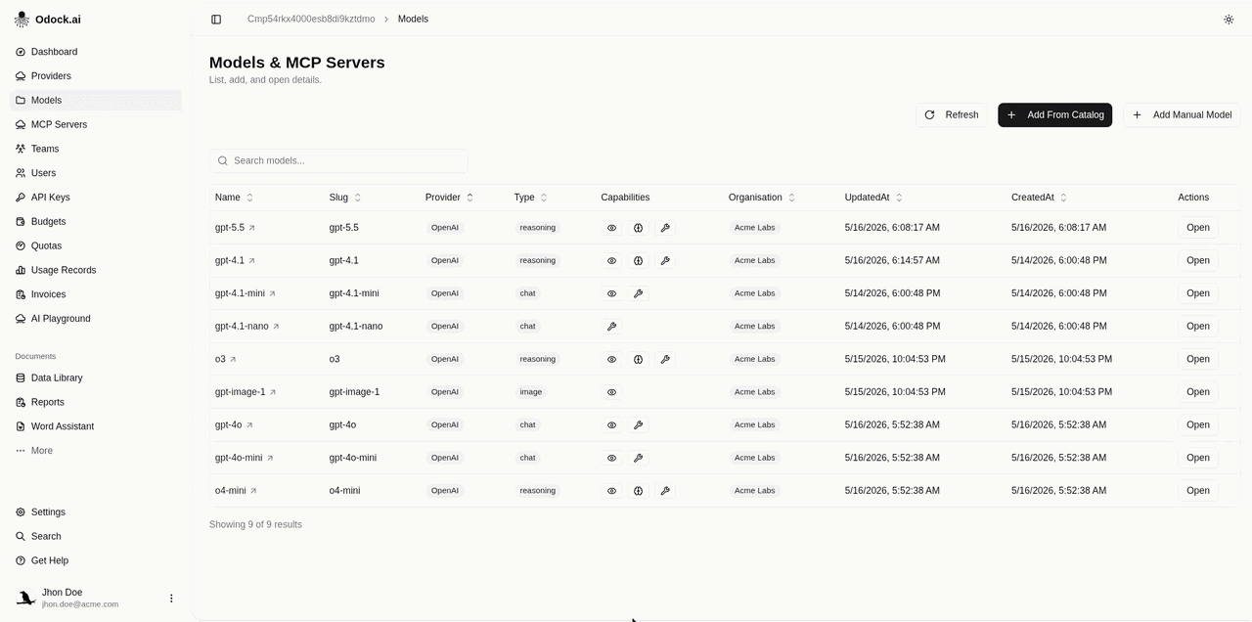This screenshot has width=1252, height=622.
Task: Click brain icon in o4-mini row
Action: coord(638,491)
